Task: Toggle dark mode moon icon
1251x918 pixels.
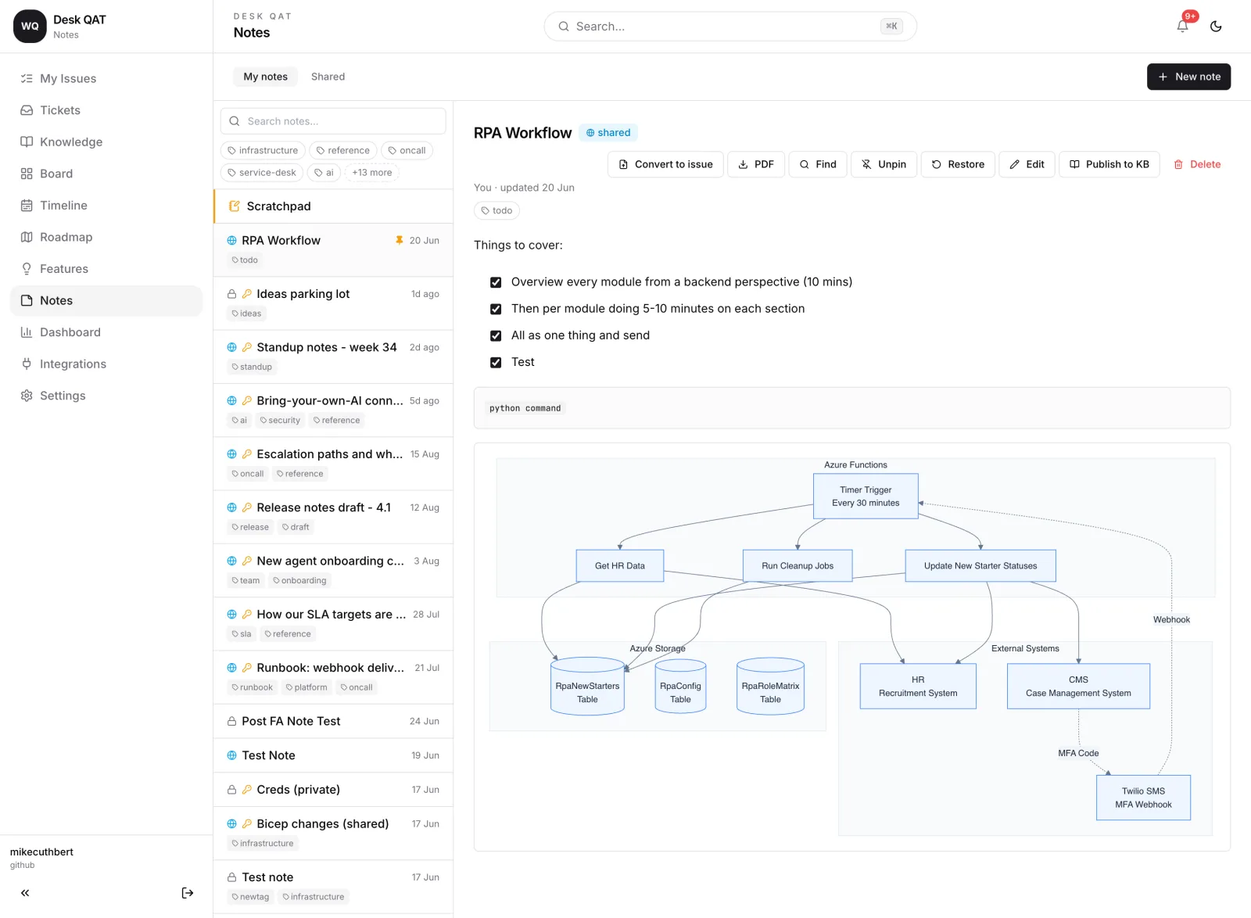Action: 1216,26
